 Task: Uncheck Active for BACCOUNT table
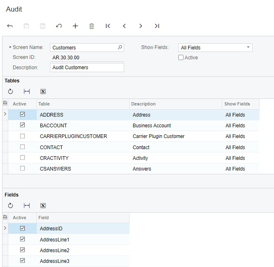(x=22, y=125)
